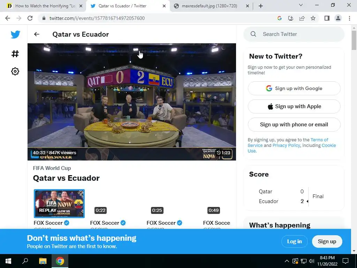The image size is (357, 268).
Task: Open a new tab with plus icon
Action: pos(261,6)
